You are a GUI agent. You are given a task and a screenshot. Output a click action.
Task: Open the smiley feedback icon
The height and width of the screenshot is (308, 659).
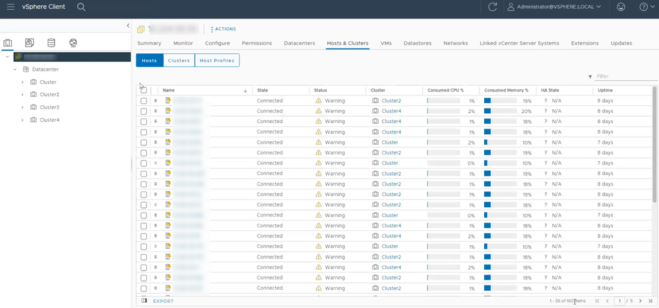coord(621,7)
